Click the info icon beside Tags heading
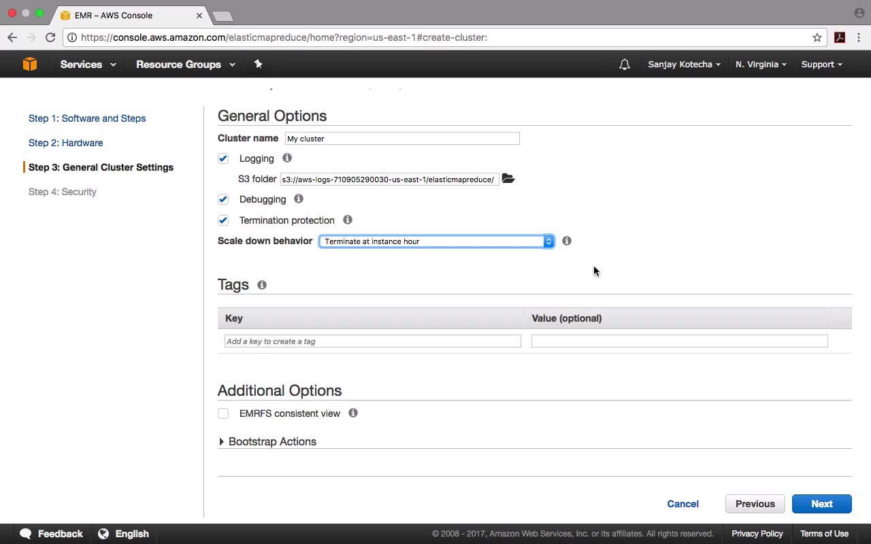 click(x=262, y=285)
